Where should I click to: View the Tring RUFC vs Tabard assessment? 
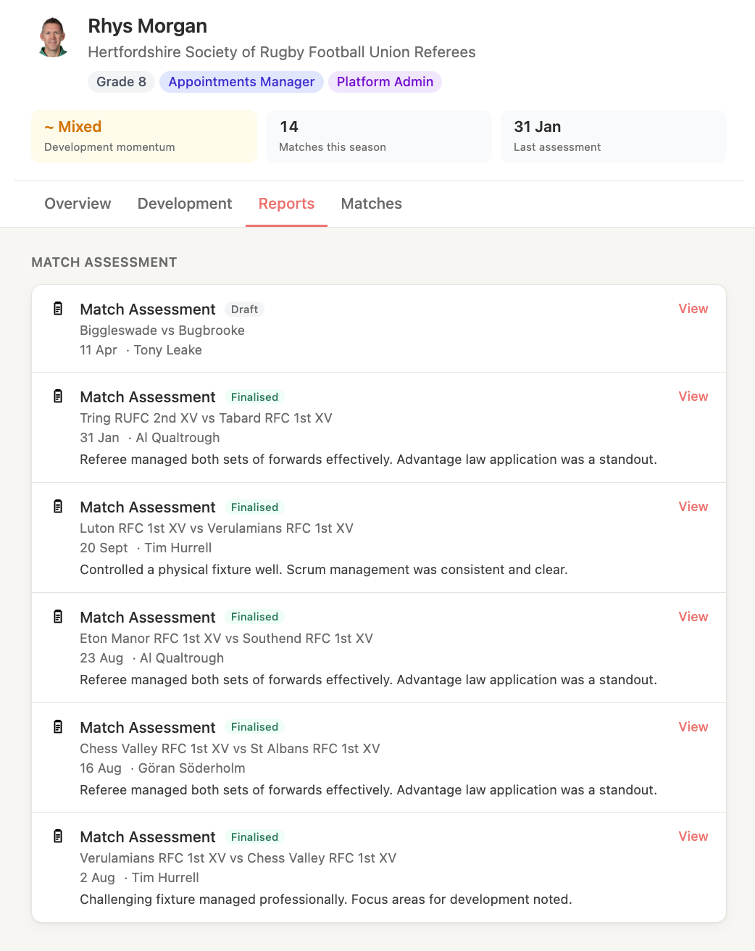[x=693, y=396]
